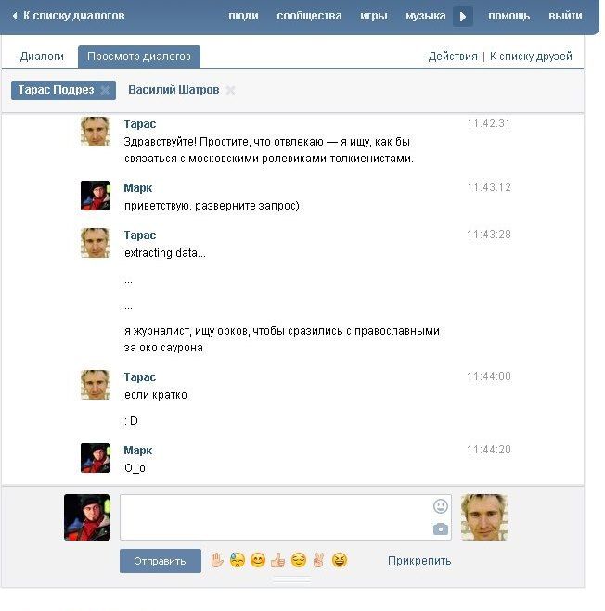Open the Прикрепить attachment menu

coord(419,561)
